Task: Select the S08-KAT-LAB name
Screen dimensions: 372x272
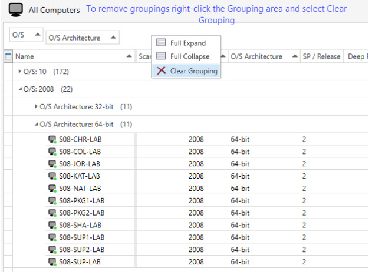Action: (x=80, y=176)
